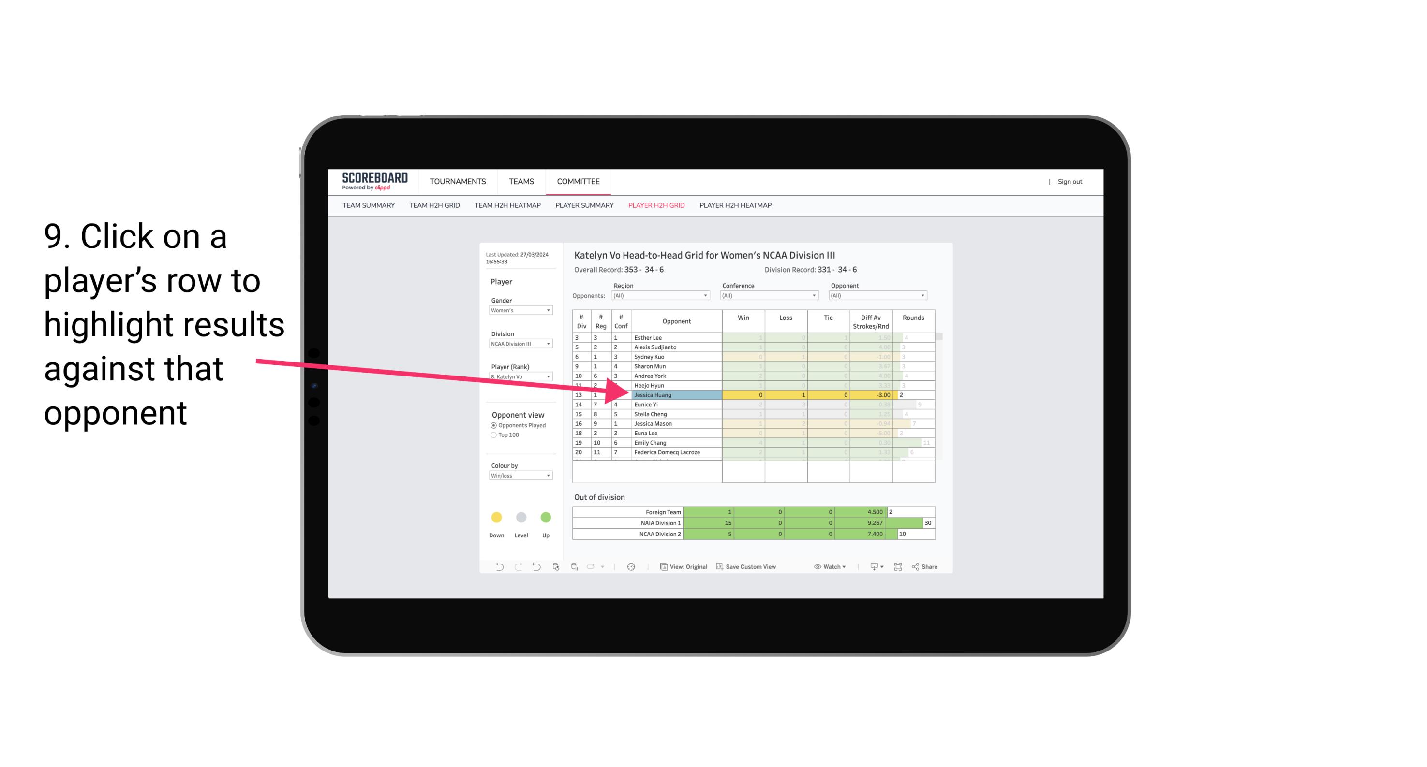The width and height of the screenshot is (1427, 767).
Task: Click the redo icon in toolbar
Action: click(x=518, y=568)
